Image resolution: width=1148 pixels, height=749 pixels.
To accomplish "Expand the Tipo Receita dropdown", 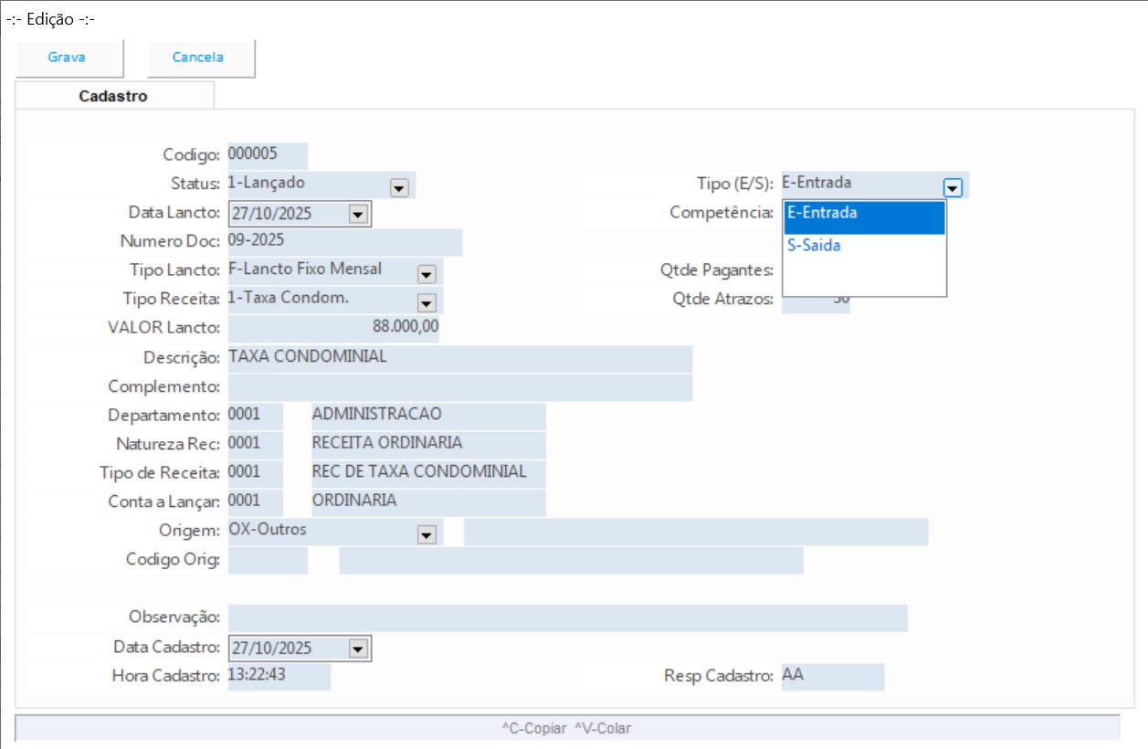I will click(x=426, y=301).
